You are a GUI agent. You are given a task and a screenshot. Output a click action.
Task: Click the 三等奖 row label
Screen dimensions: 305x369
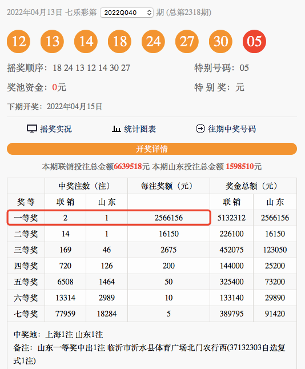click(x=26, y=250)
